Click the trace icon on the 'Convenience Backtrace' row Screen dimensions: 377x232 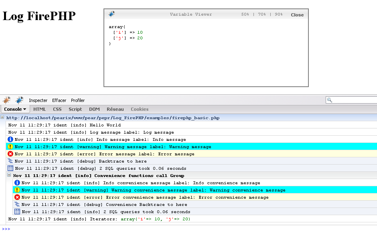[x=17, y=204]
